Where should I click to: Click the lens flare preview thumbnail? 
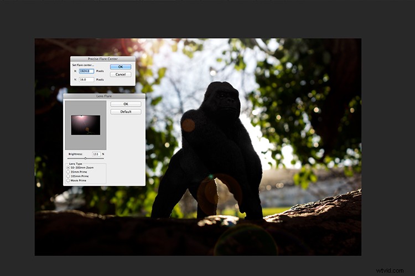click(86, 125)
